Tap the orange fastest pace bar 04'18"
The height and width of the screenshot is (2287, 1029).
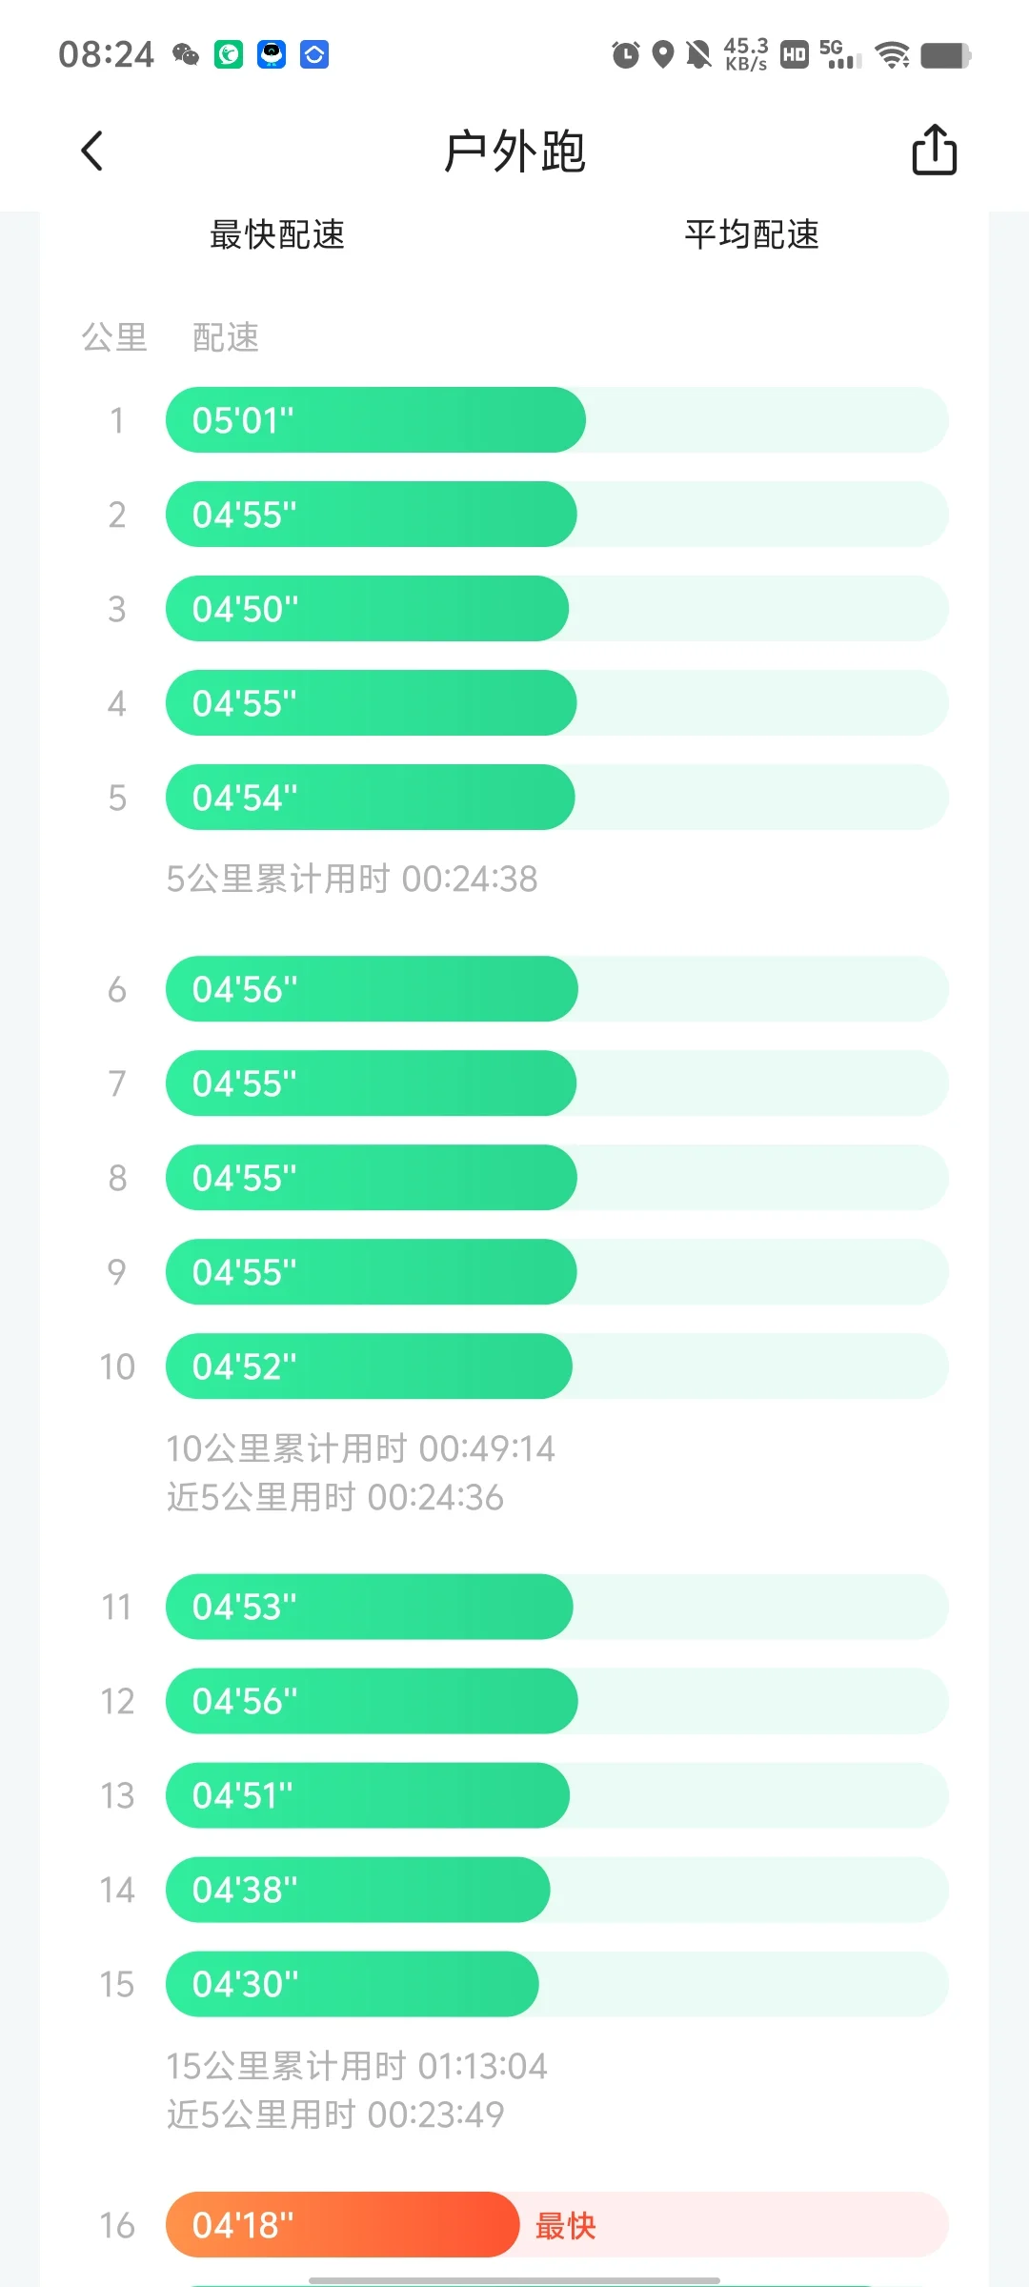point(342,2224)
